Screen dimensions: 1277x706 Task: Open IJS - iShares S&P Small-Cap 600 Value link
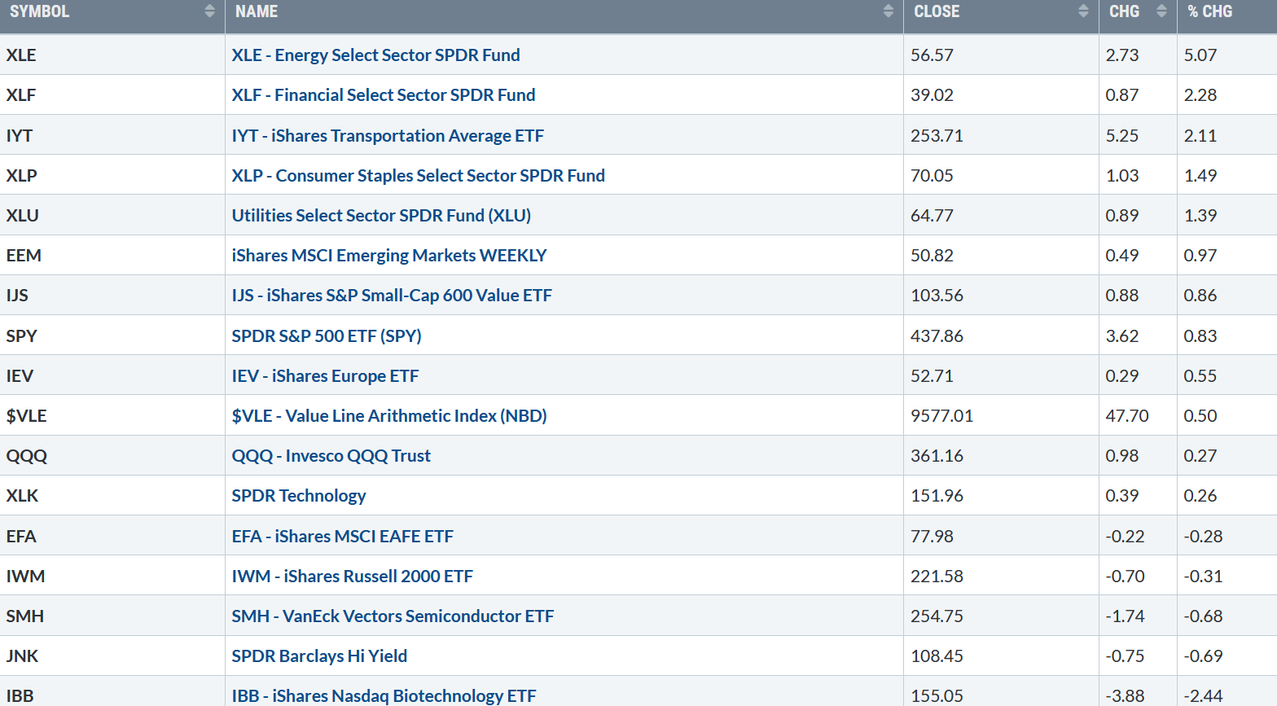392,295
